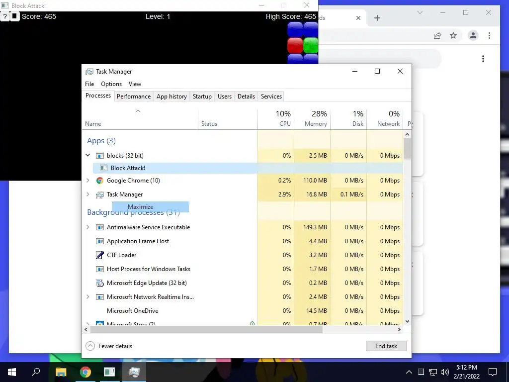The height and width of the screenshot is (382, 509).
Task: Switch to the App history tab
Action: pos(171,96)
